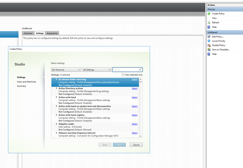Viewport: 243px width, 168px height.
Task: Click 'Connector for Configuration Manager 2012' text
Action: pyautogui.click(x=98, y=136)
